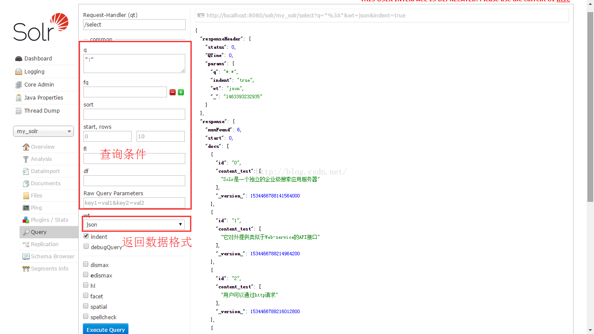The height and width of the screenshot is (334, 594).
Task: Click the QTime entry in response header
Action: 220,55
